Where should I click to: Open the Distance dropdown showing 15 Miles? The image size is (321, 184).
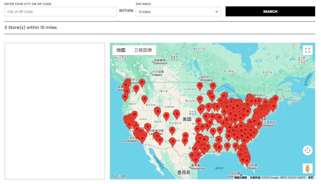coord(178,12)
